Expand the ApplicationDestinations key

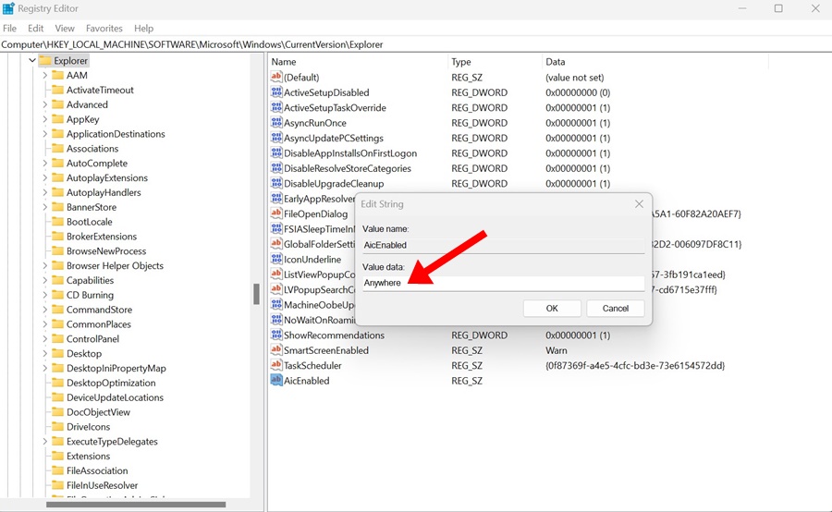(45, 134)
